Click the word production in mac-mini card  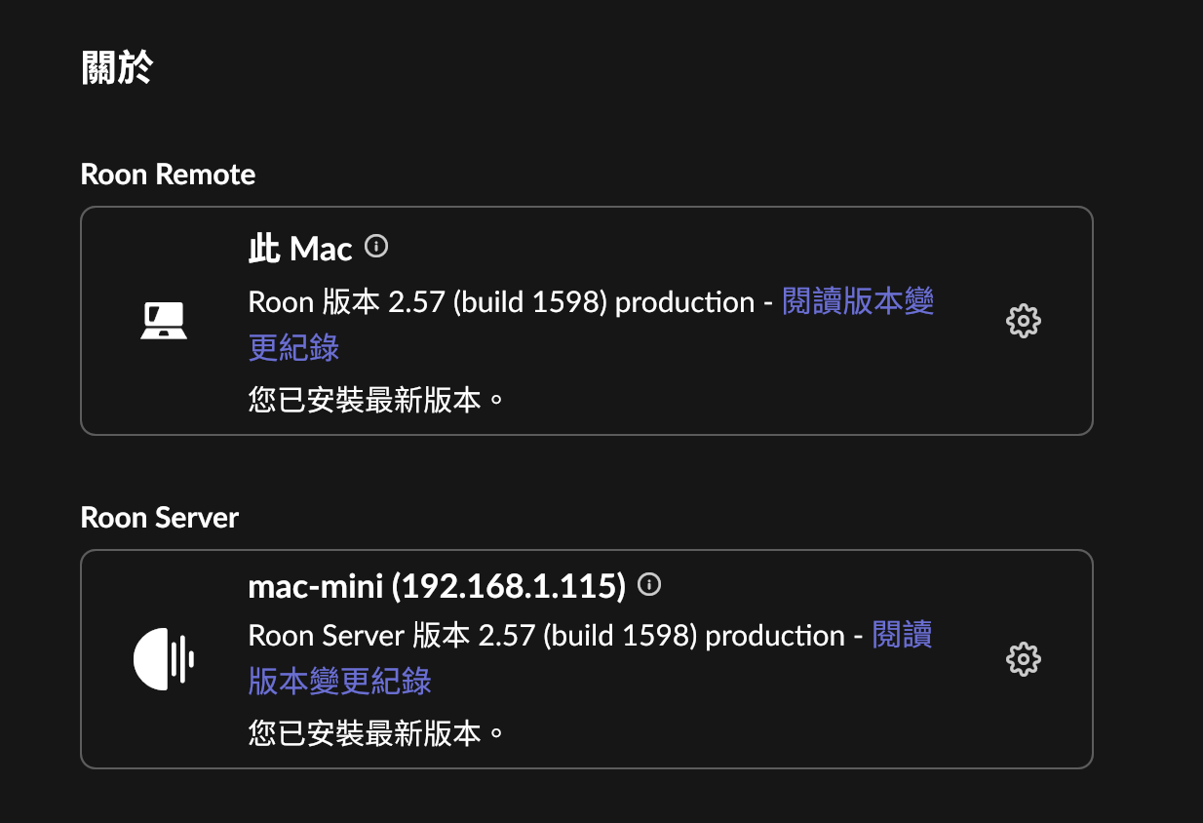pyautogui.click(x=774, y=636)
